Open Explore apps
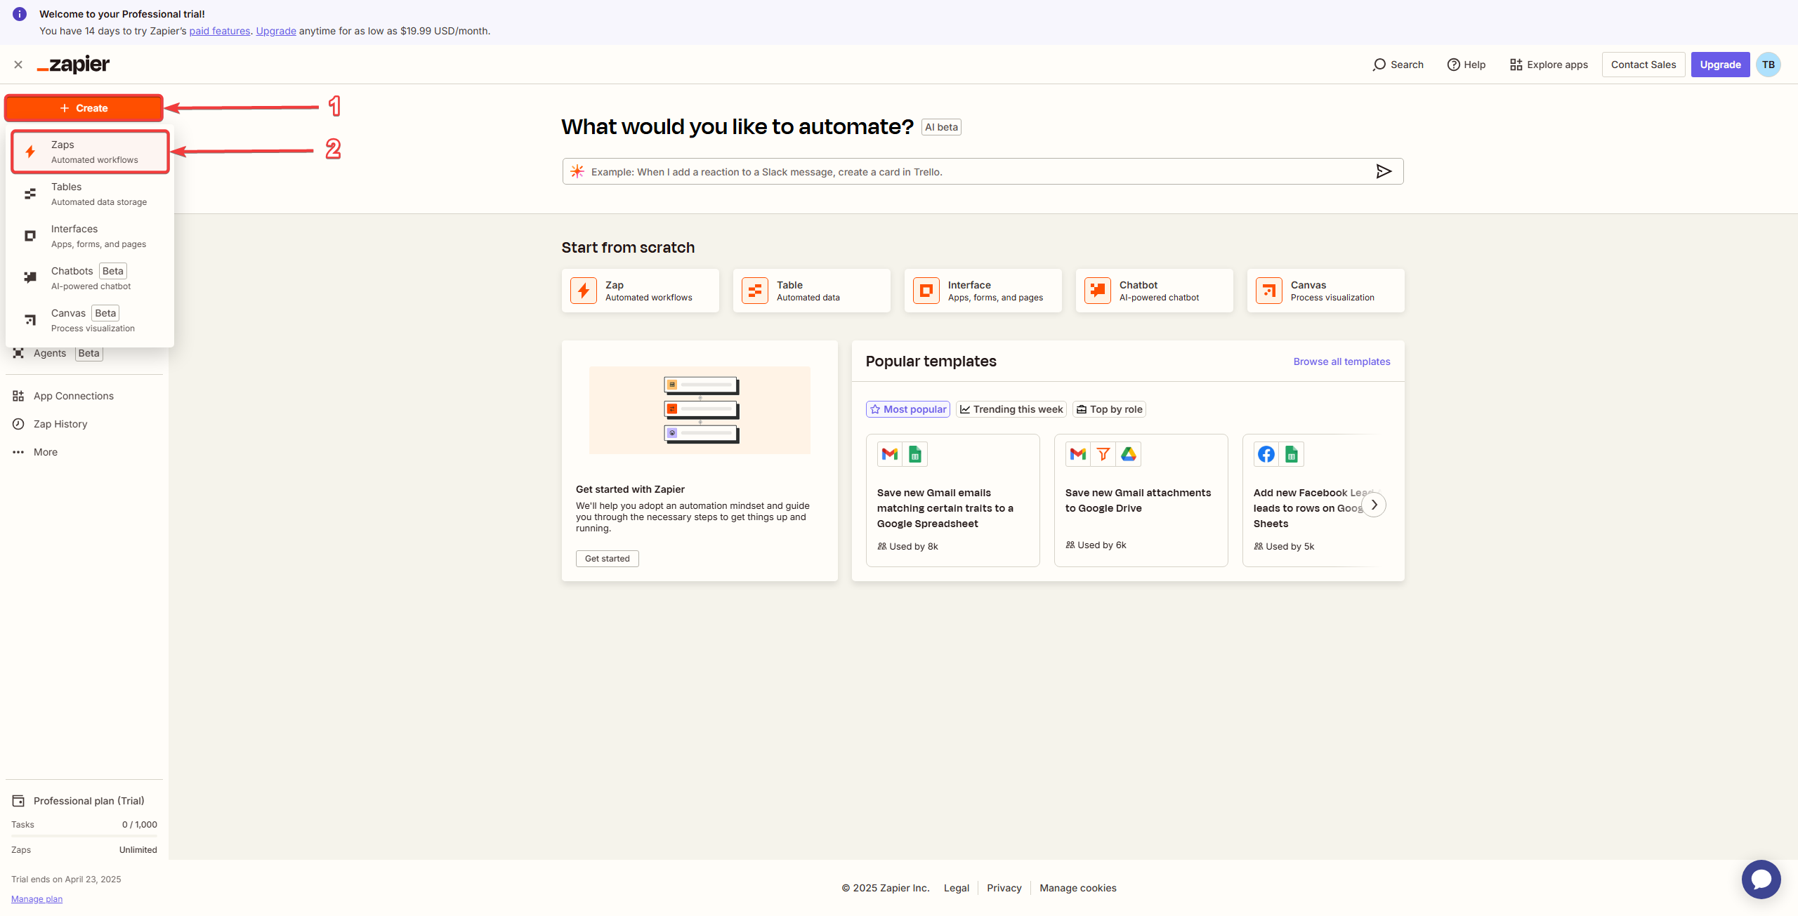Screen dimensions: 1798x916 coord(1549,65)
